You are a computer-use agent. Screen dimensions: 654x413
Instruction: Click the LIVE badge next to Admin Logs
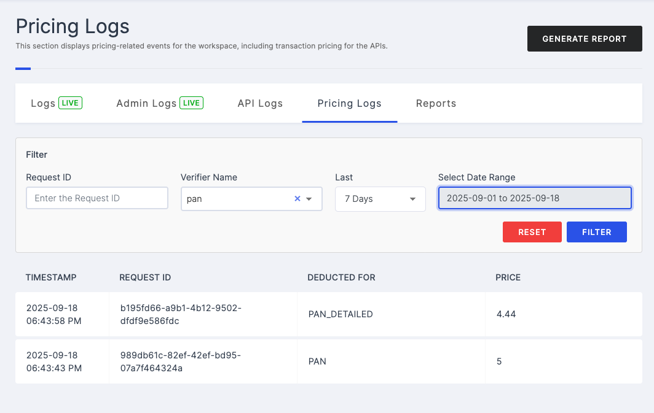pos(191,103)
